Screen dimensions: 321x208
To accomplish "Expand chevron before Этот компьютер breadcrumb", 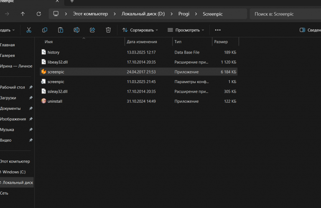I will pyautogui.click(x=66, y=14).
